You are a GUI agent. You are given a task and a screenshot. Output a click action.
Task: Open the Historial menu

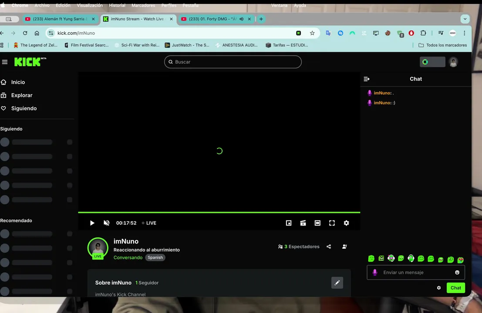click(x=117, y=6)
